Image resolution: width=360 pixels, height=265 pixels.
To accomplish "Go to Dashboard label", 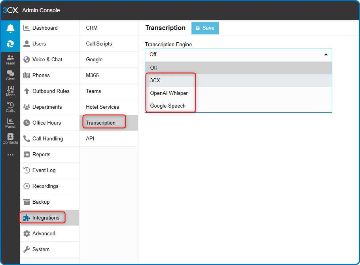I will [45, 28].
